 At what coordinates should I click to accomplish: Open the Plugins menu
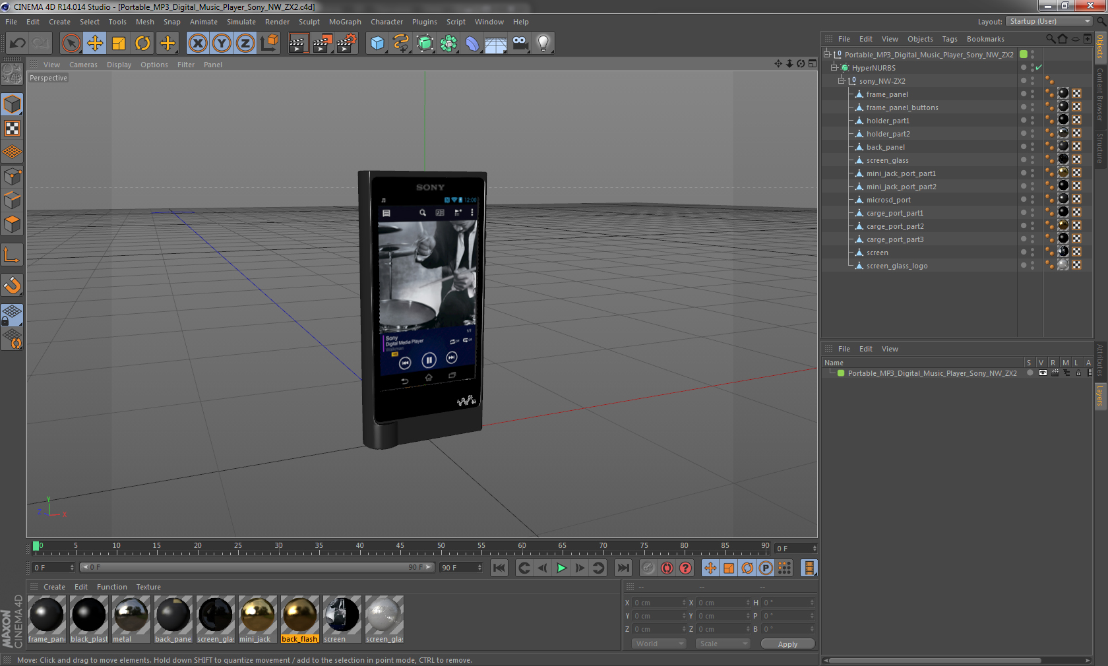(425, 22)
